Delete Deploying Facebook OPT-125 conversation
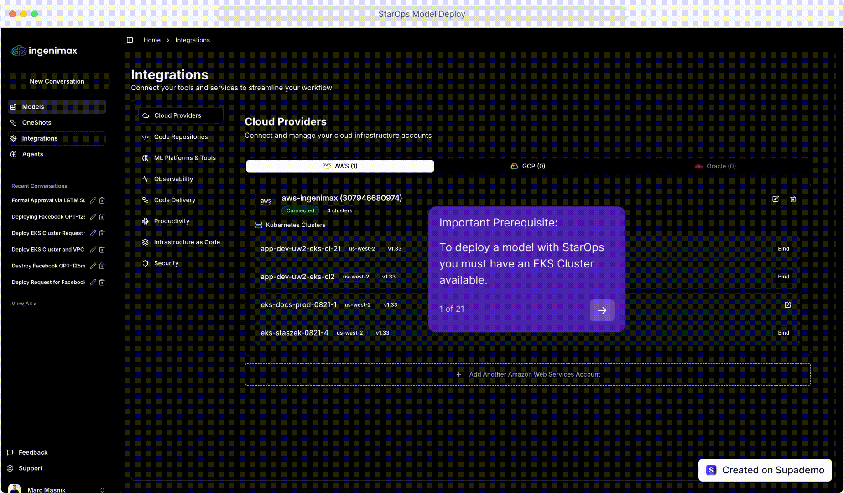This screenshot has width=844, height=493. (x=102, y=217)
